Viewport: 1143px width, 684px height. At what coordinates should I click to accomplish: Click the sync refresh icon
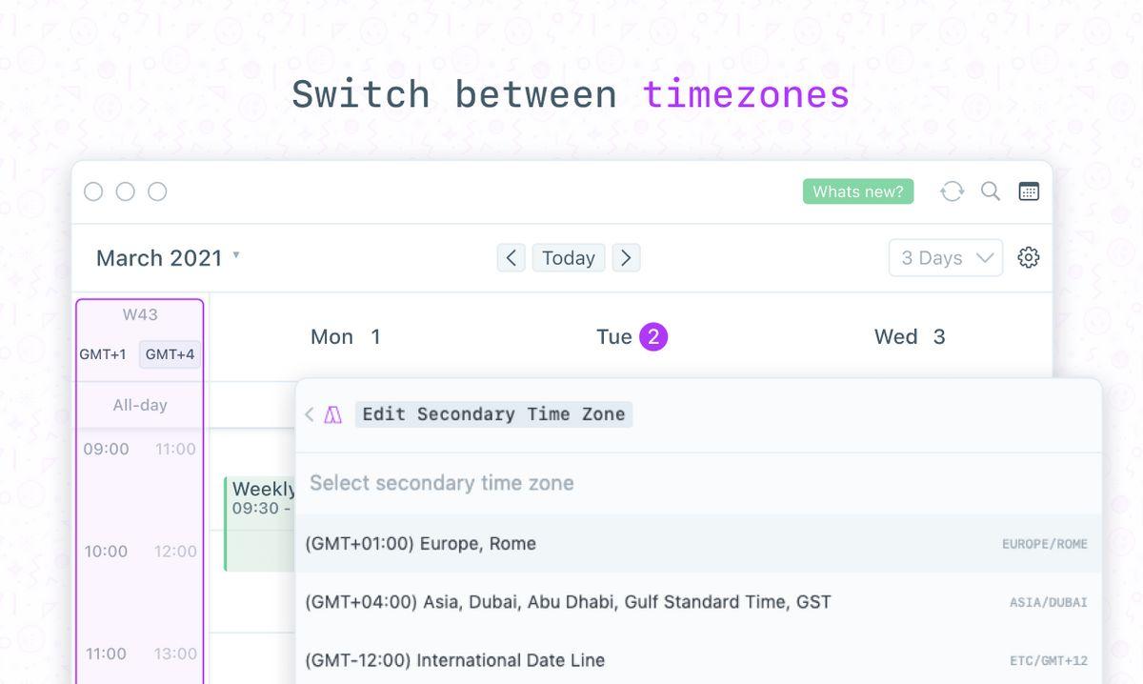click(952, 191)
